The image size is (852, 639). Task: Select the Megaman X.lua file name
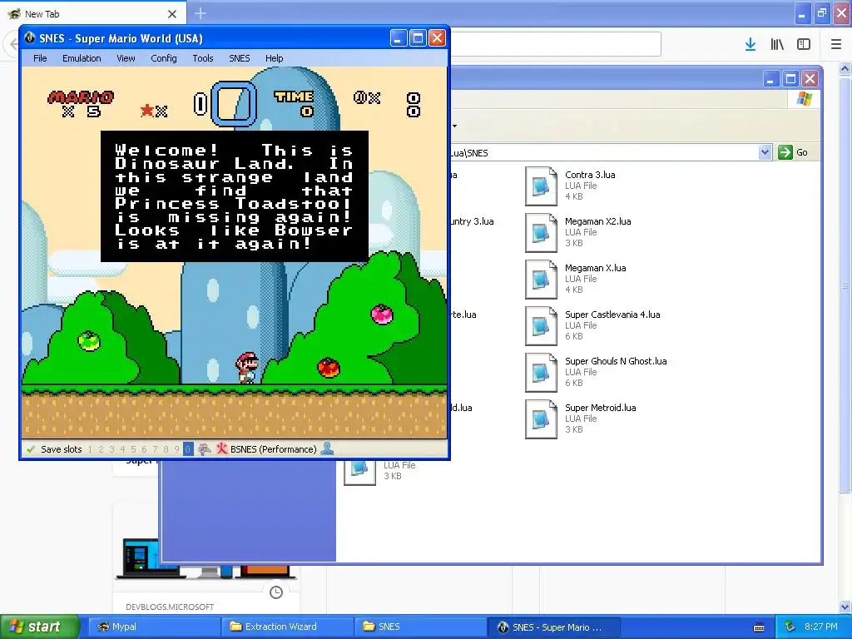(596, 268)
